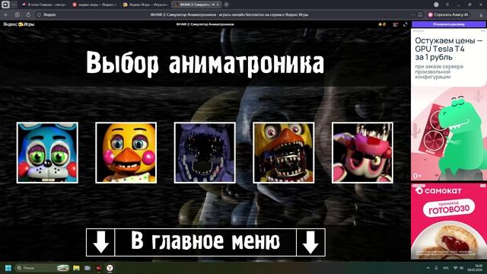Open a new browser tab with plus

click(227, 5)
